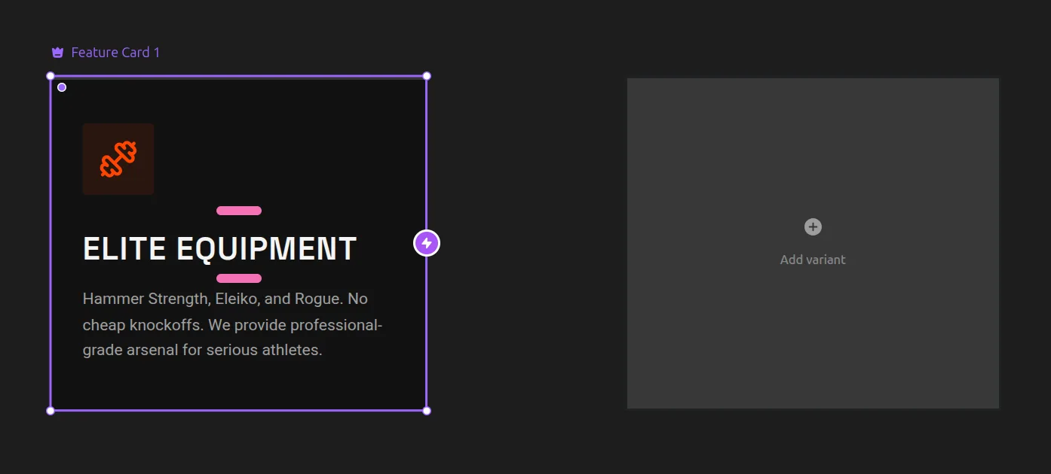
Task: Select the Feature Card 1 title label
Action: pyautogui.click(x=115, y=53)
